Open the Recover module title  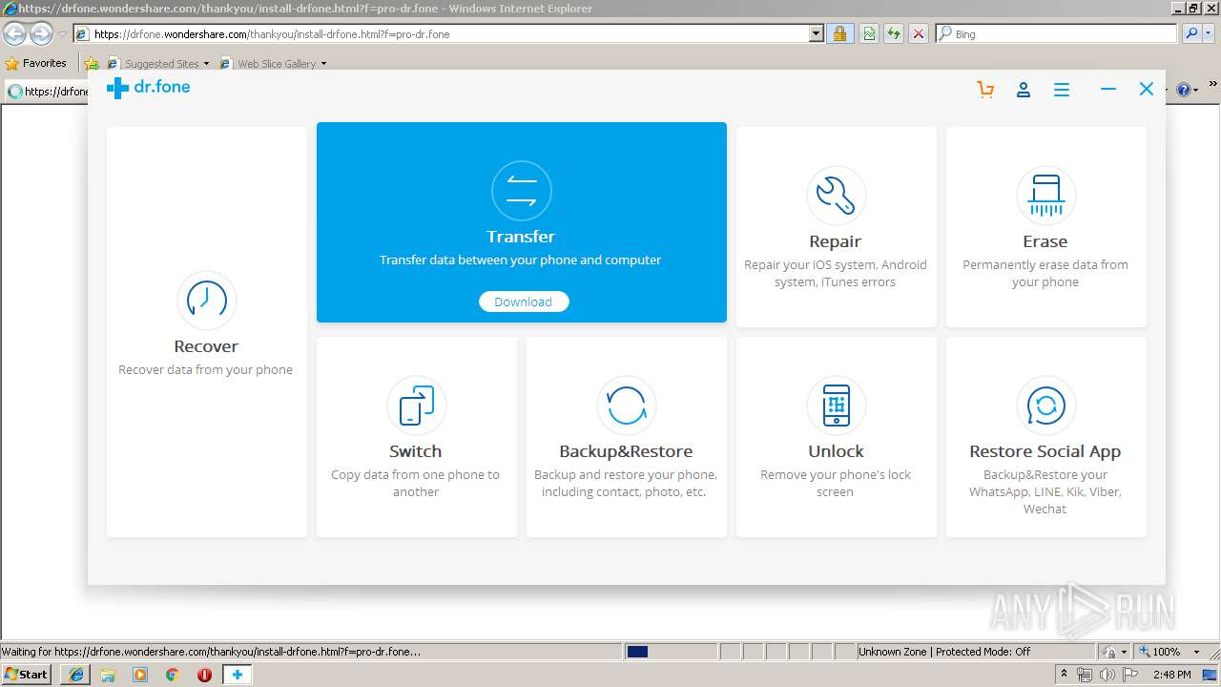(206, 346)
